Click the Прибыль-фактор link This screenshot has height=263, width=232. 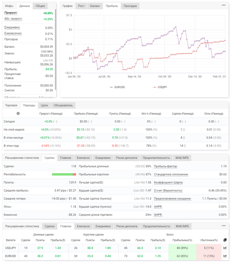pyautogui.click(x=166, y=166)
